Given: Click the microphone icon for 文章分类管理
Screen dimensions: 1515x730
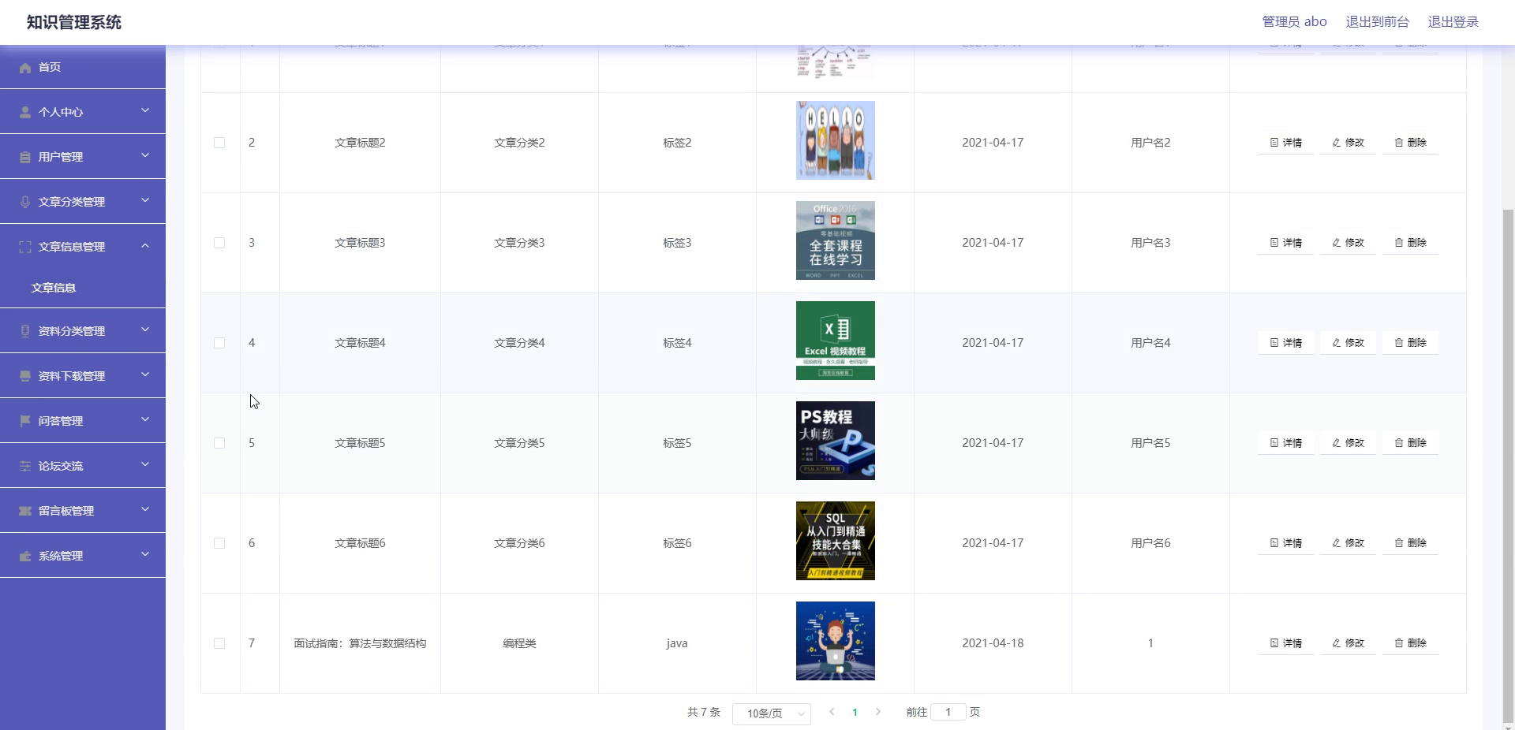Looking at the screenshot, I should click(x=25, y=203).
